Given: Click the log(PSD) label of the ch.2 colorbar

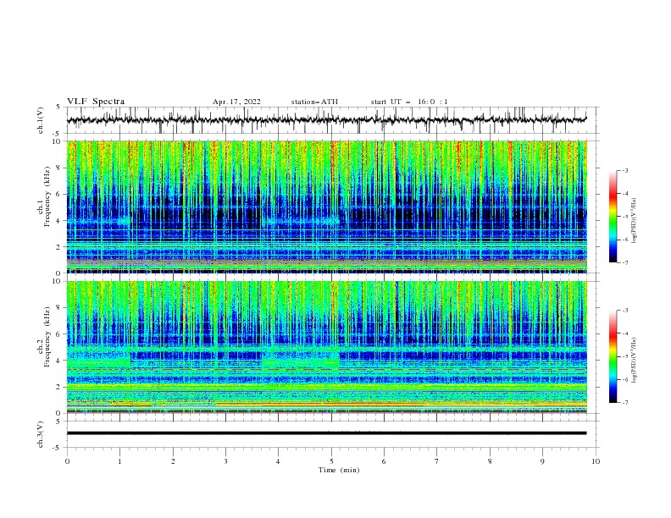Looking at the screenshot, I should [635, 360].
